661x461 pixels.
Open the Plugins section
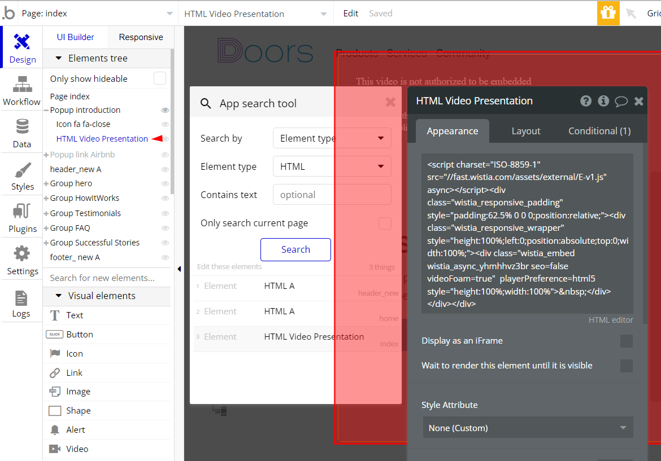(22, 217)
